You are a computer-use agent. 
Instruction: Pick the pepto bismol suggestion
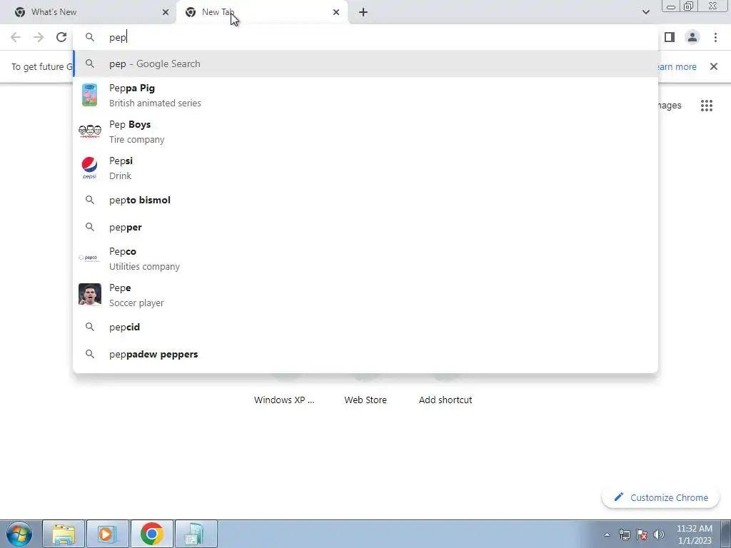point(365,200)
